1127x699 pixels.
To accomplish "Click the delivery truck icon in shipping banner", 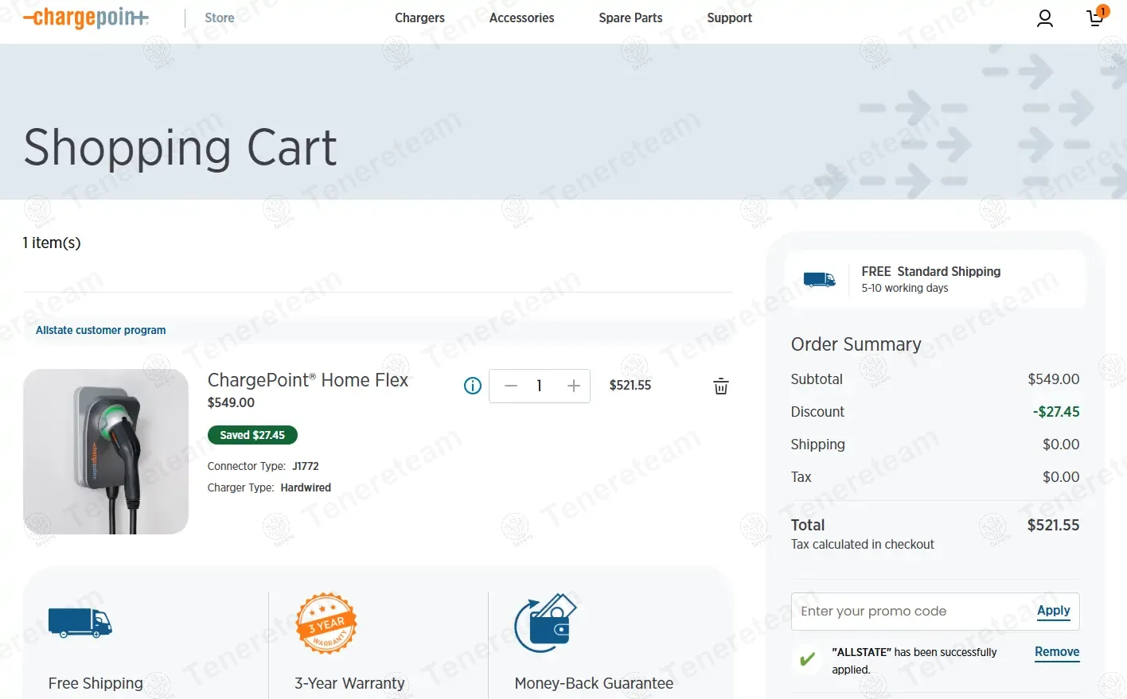I will click(819, 279).
